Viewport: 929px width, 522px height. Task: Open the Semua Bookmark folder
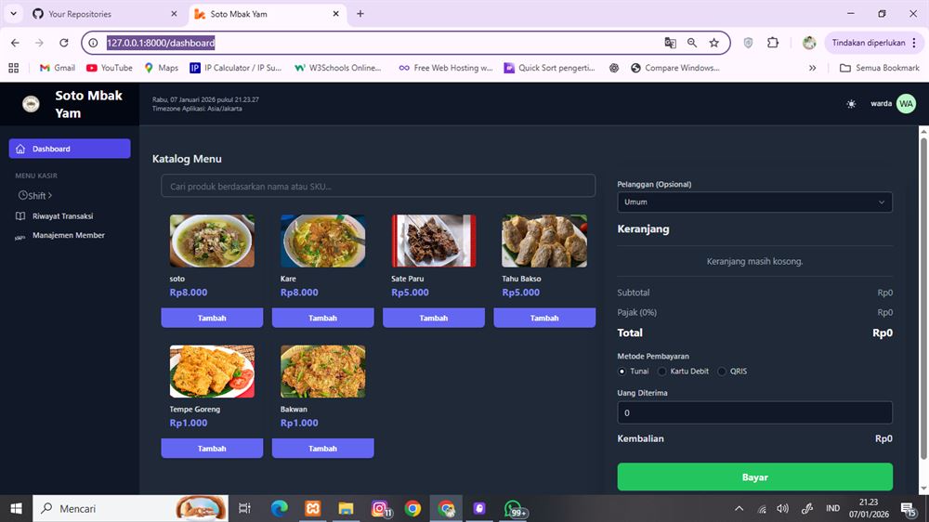tap(879, 68)
